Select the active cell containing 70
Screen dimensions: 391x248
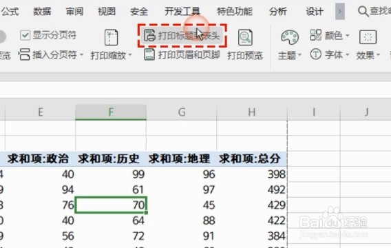(x=111, y=205)
